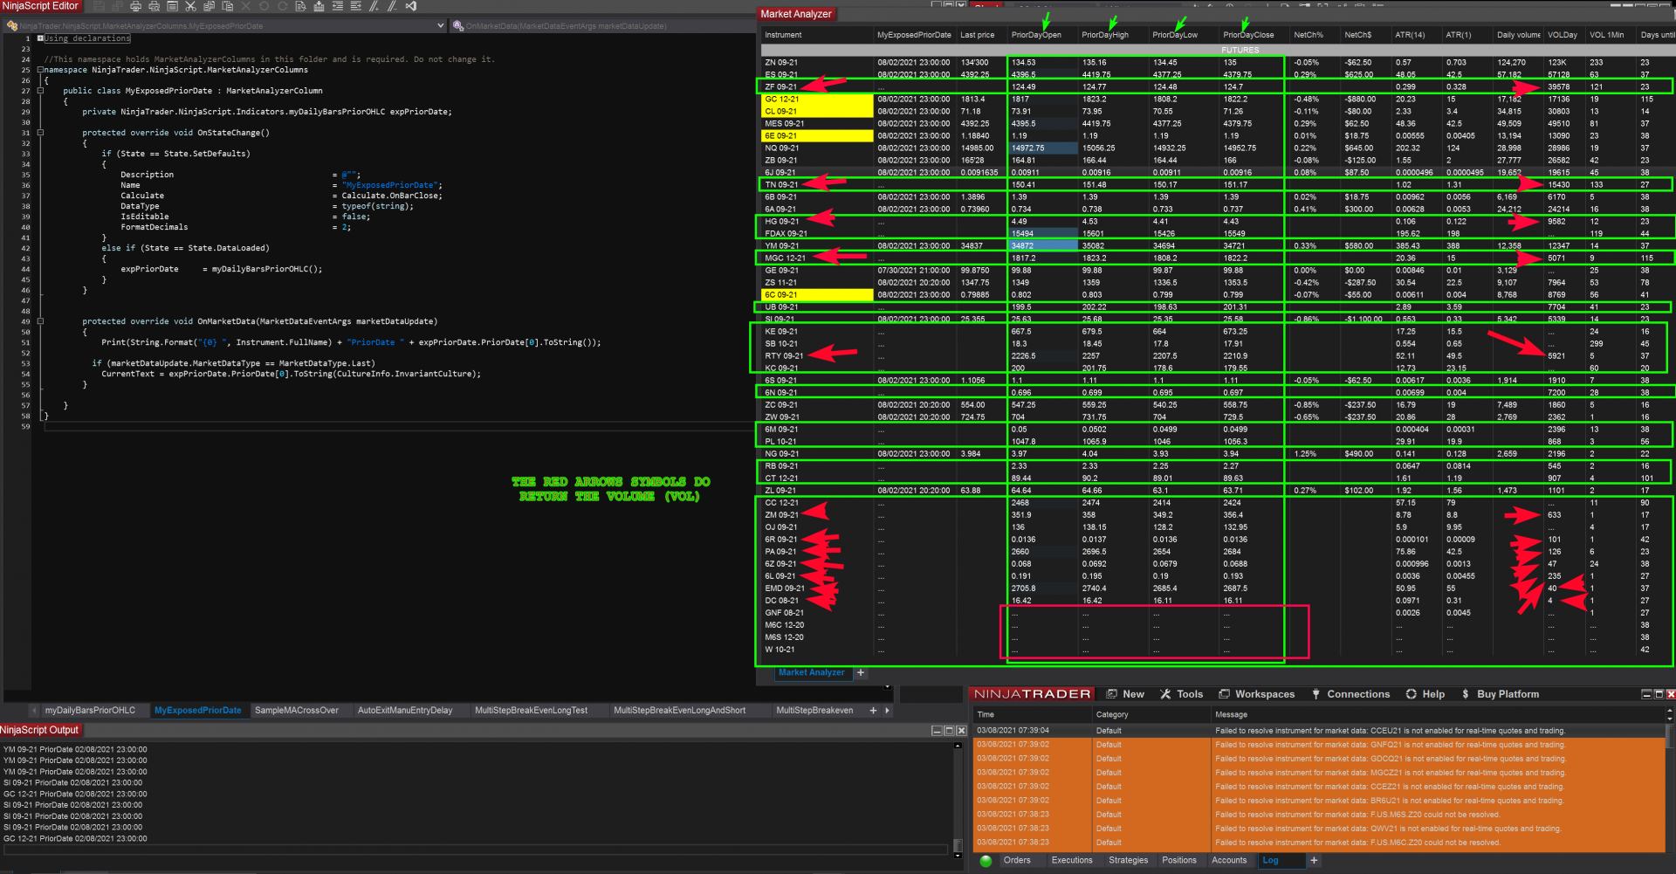The width and height of the screenshot is (1676, 874).
Task: Click the Redo icon in the editor toolbar
Action: [x=282, y=6]
